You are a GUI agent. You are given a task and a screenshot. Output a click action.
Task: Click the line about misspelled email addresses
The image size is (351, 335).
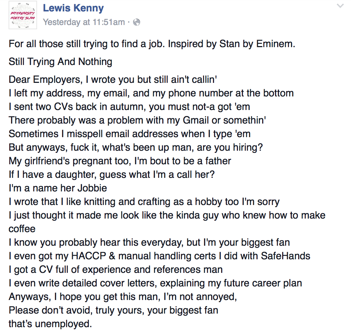coord(129,134)
